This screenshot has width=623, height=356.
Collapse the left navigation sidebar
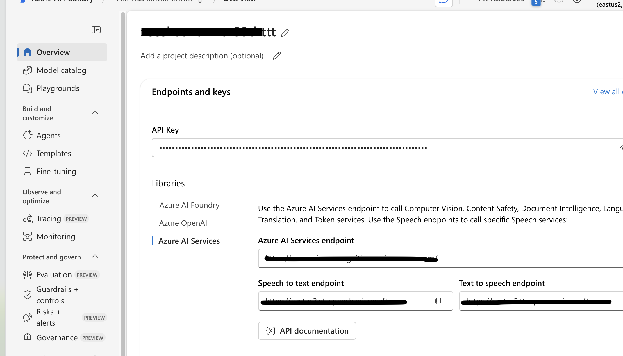click(x=96, y=30)
